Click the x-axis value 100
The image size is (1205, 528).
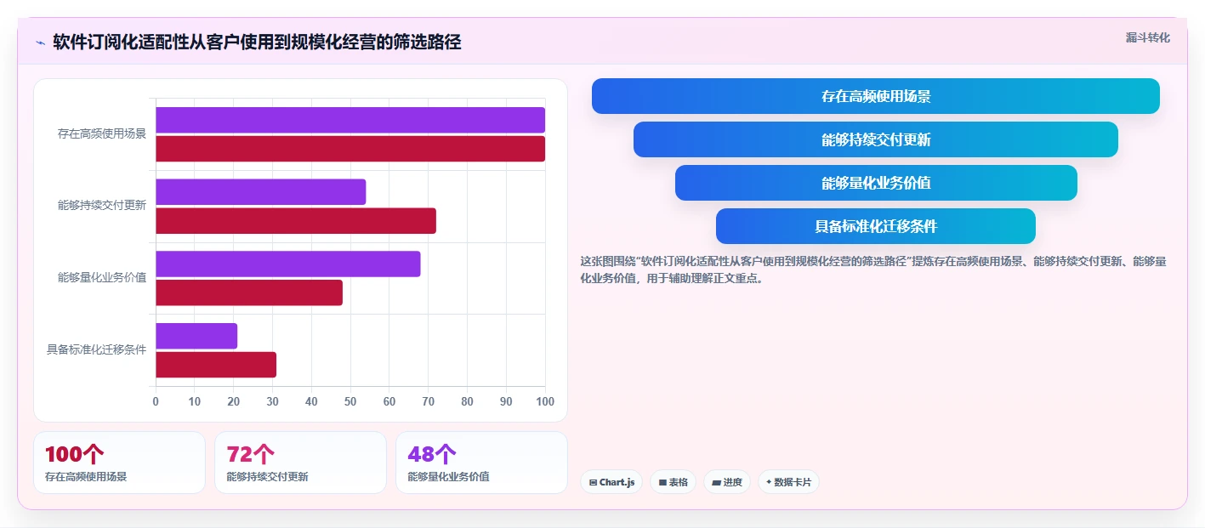coord(545,401)
